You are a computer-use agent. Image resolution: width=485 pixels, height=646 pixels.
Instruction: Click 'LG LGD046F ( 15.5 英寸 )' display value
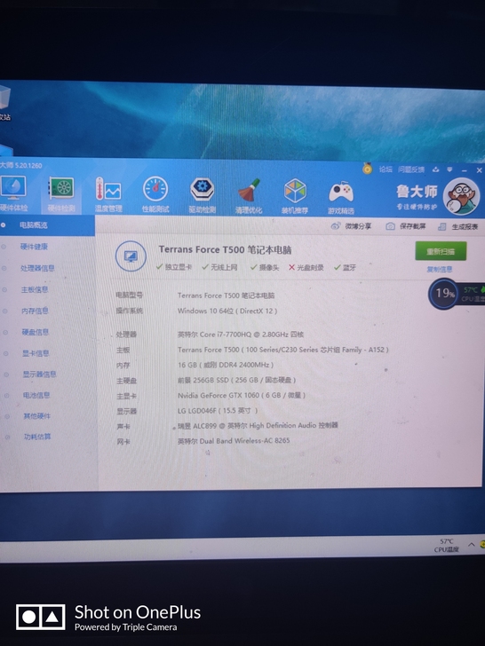point(218,411)
